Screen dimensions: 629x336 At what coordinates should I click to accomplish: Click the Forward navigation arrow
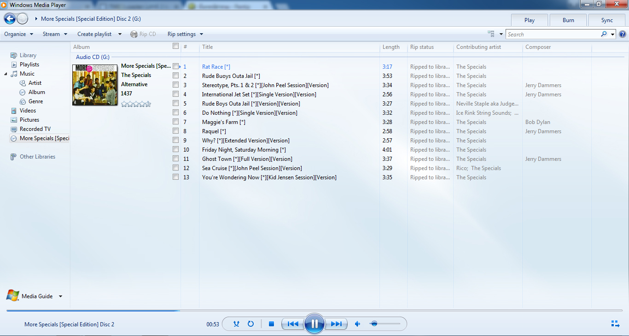pyautogui.click(x=23, y=19)
